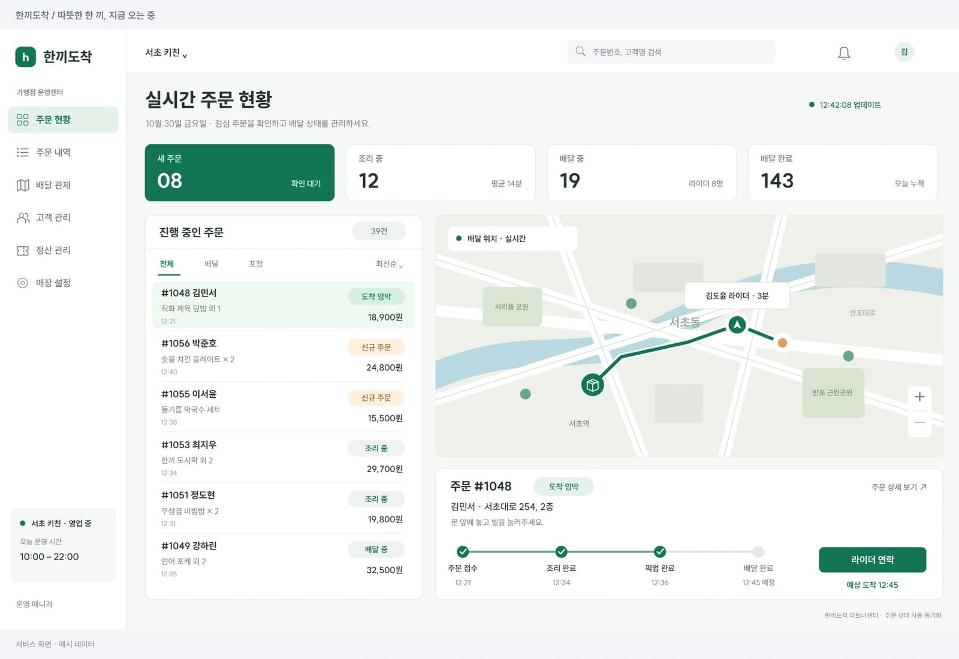Screen dimensions: 959x659
Task: Click 배달 중 badge on #1049
Action: click(x=376, y=549)
